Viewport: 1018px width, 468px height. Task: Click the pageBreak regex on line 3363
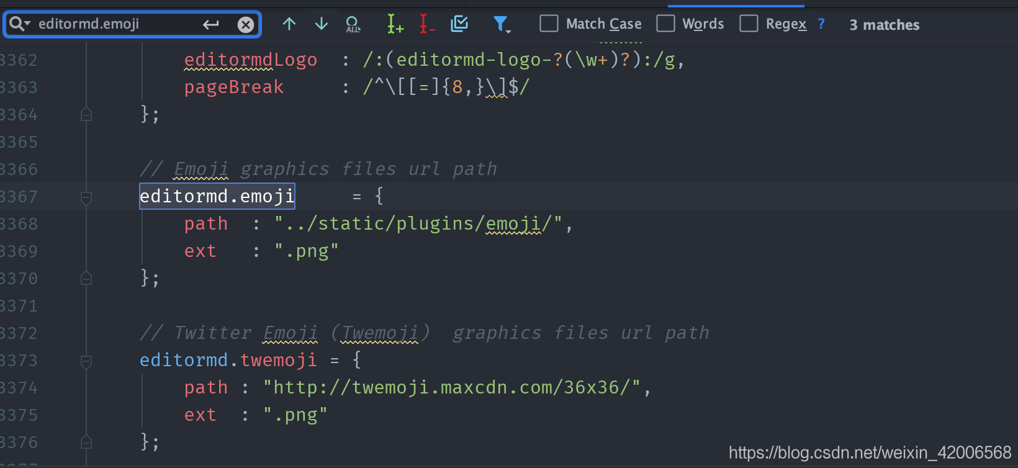446,88
